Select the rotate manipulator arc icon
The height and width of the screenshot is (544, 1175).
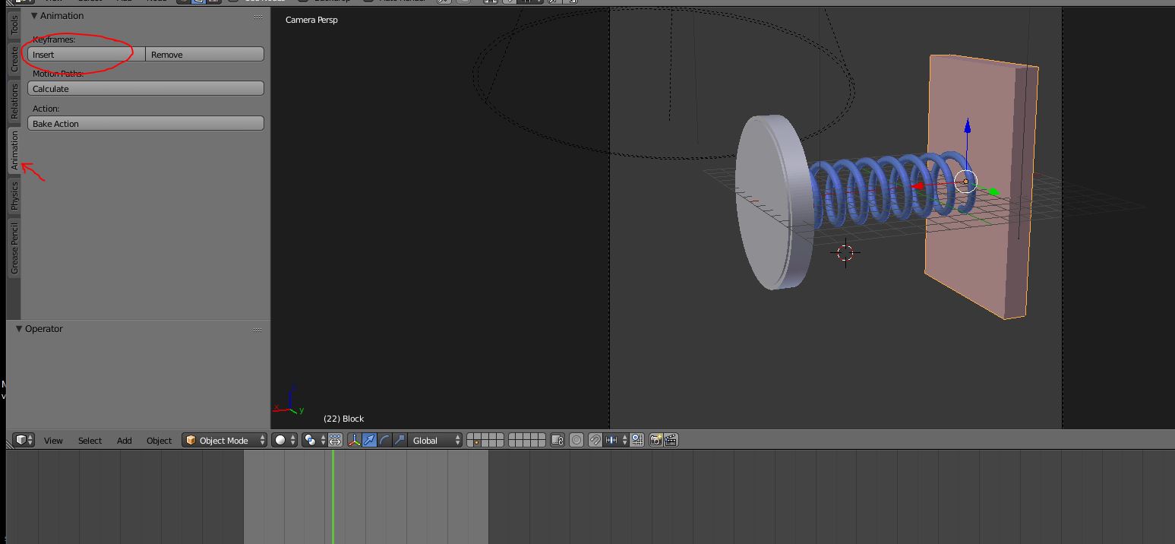pos(384,441)
